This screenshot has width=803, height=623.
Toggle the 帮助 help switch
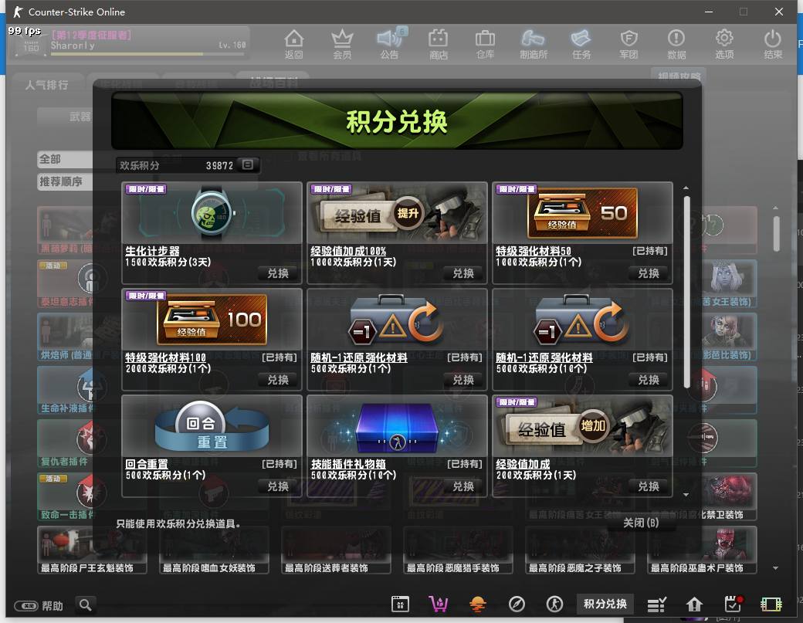coord(26,605)
